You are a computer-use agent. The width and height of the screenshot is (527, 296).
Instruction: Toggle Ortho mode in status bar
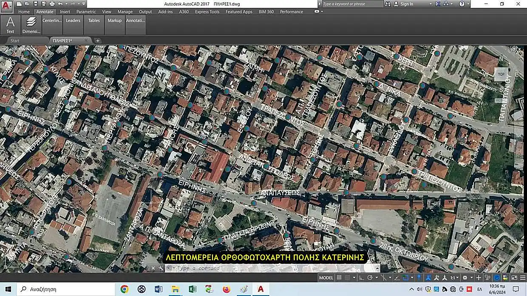361,278
